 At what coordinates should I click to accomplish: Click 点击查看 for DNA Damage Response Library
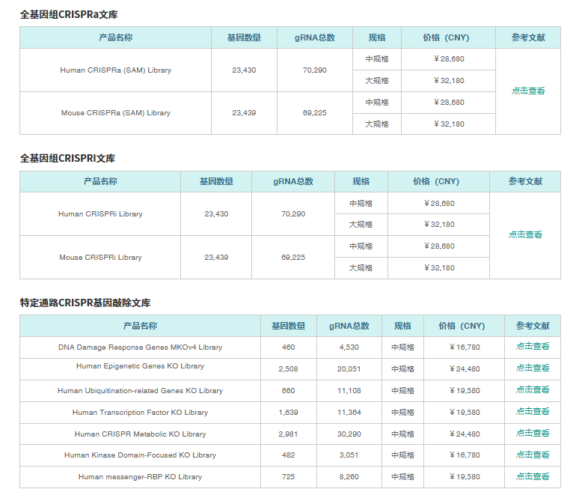tap(533, 346)
